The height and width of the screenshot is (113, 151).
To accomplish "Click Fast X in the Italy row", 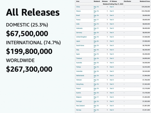I will (112, 50).
